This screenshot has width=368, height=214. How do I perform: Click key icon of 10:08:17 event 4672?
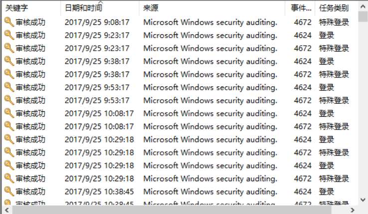[9, 126]
